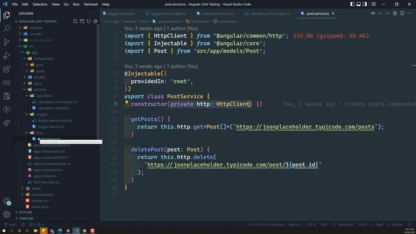The image size is (416, 234).
Task: Click the New Folder icon in Explorer
Action: click(x=82, y=21)
